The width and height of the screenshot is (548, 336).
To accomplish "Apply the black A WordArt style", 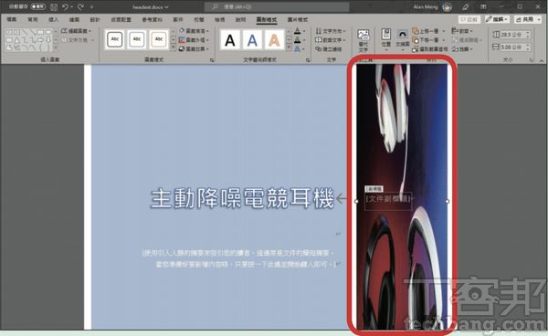I will [x=229, y=40].
